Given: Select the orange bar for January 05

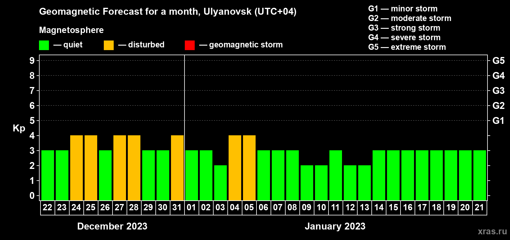Looking at the screenshot, I should click(x=249, y=168).
